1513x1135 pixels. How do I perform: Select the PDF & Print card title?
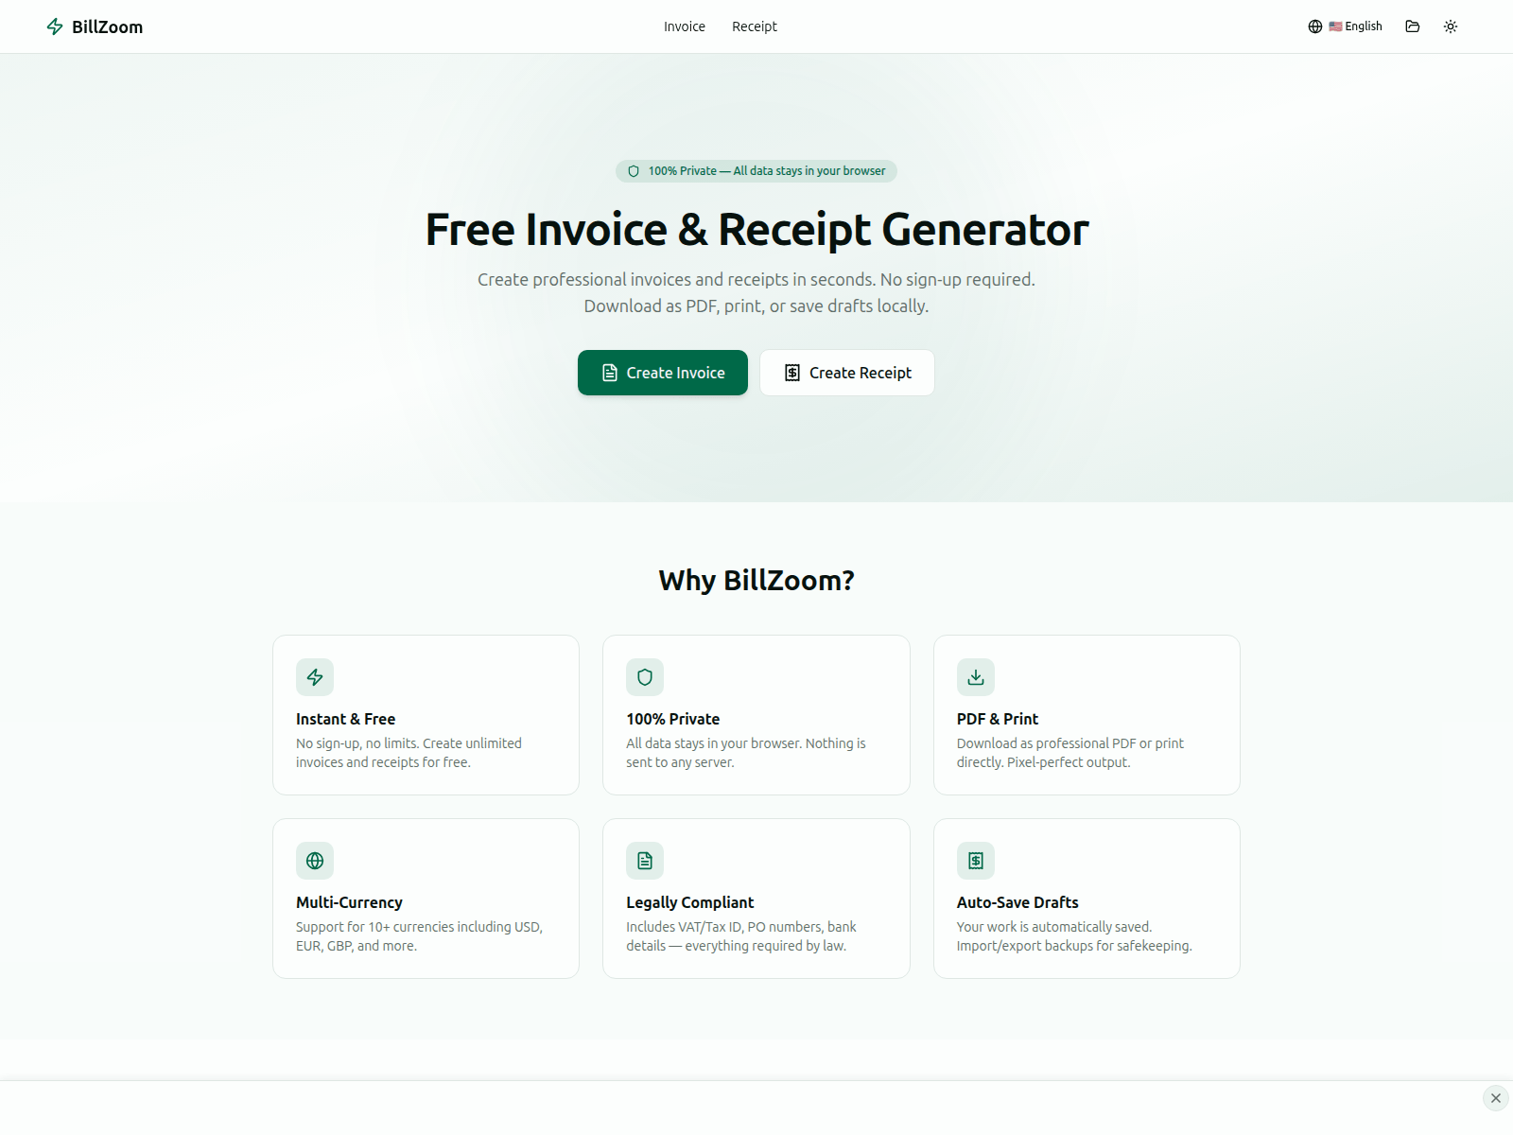997,719
